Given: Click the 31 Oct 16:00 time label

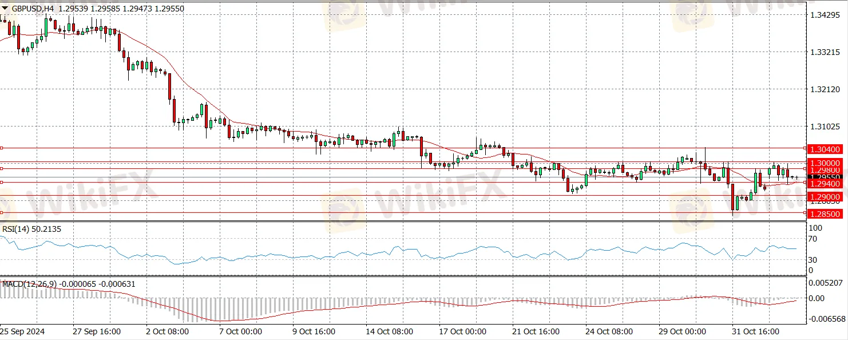Looking at the screenshot, I should (754, 331).
